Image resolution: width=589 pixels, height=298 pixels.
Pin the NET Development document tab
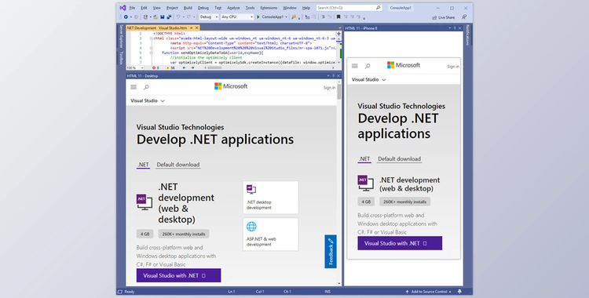(191, 27)
